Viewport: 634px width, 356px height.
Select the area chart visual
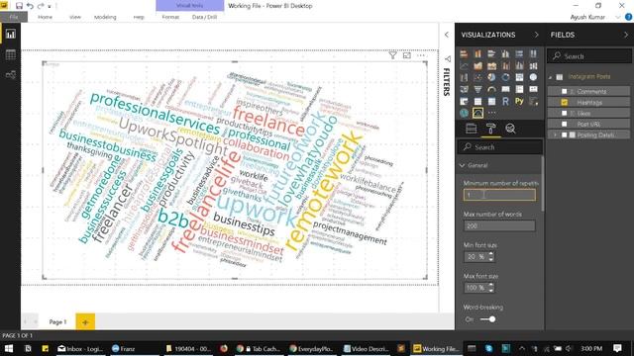(477, 65)
